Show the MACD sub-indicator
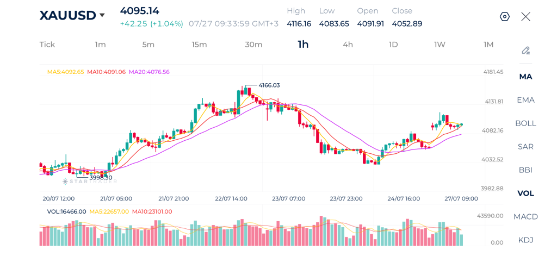Screen dimensions: 557x256 coord(526,216)
